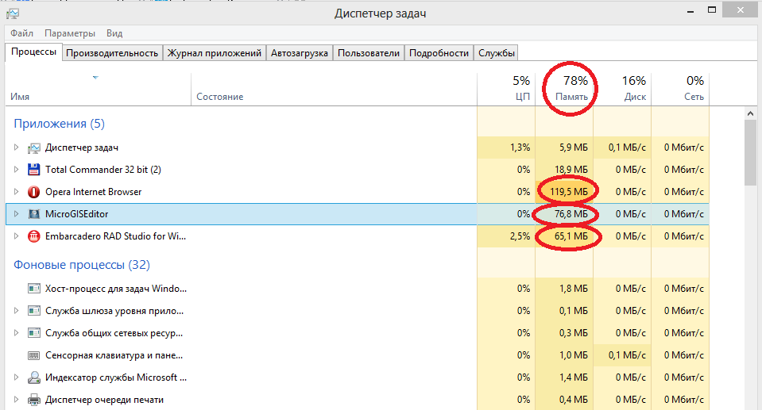Switch to the Автозагрузка tab
The width and height of the screenshot is (762, 410).
[x=300, y=53]
